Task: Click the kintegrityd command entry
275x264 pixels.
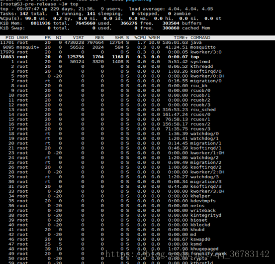Action: click(206, 215)
